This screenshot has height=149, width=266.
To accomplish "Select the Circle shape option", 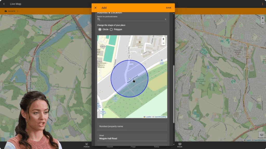I will [100, 29].
